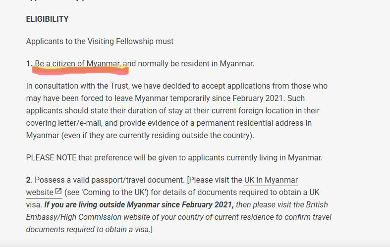
Task: Click 'Applicants to the Visiting Fellowship must' line
Action: coord(100,41)
